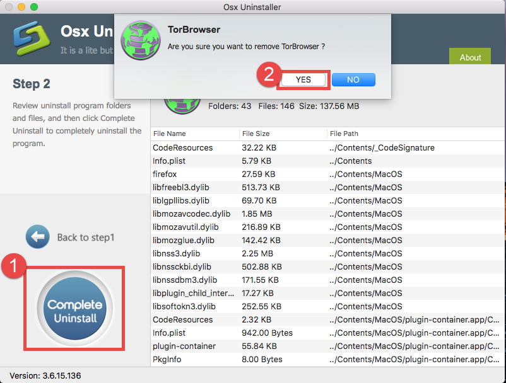Click the yellow minimize window button

click(21, 7)
